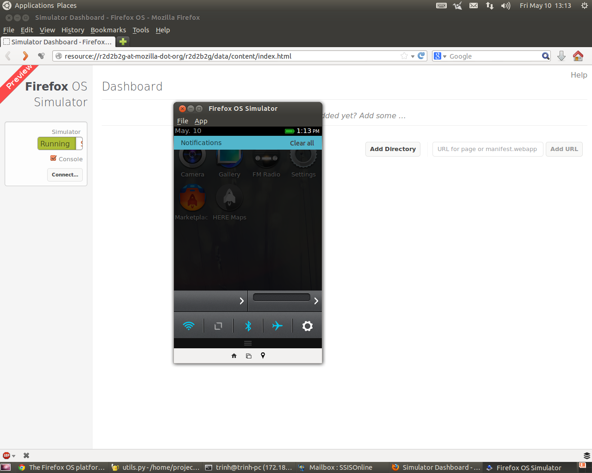Click the Add Directory button

point(393,149)
